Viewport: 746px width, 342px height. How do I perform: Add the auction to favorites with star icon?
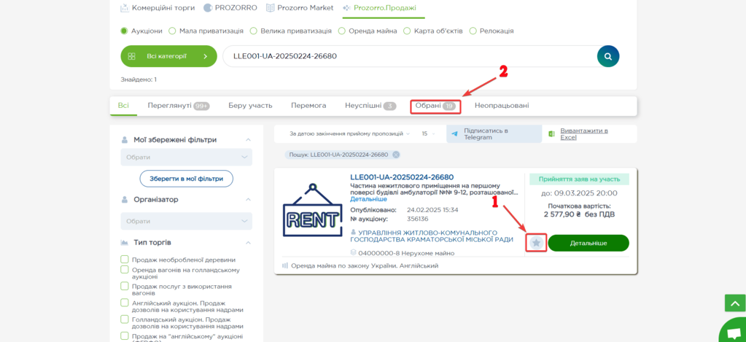pos(536,243)
